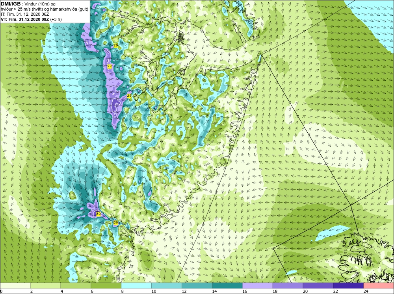
Task: Pick the 20–22 m/s violet legend swatch
Action: [318, 285]
